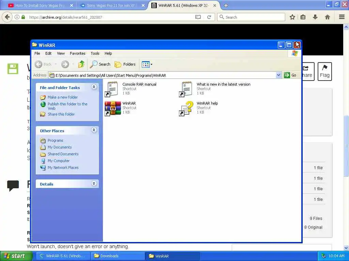Minimize the WinRAR Explorer window

[281, 45]
